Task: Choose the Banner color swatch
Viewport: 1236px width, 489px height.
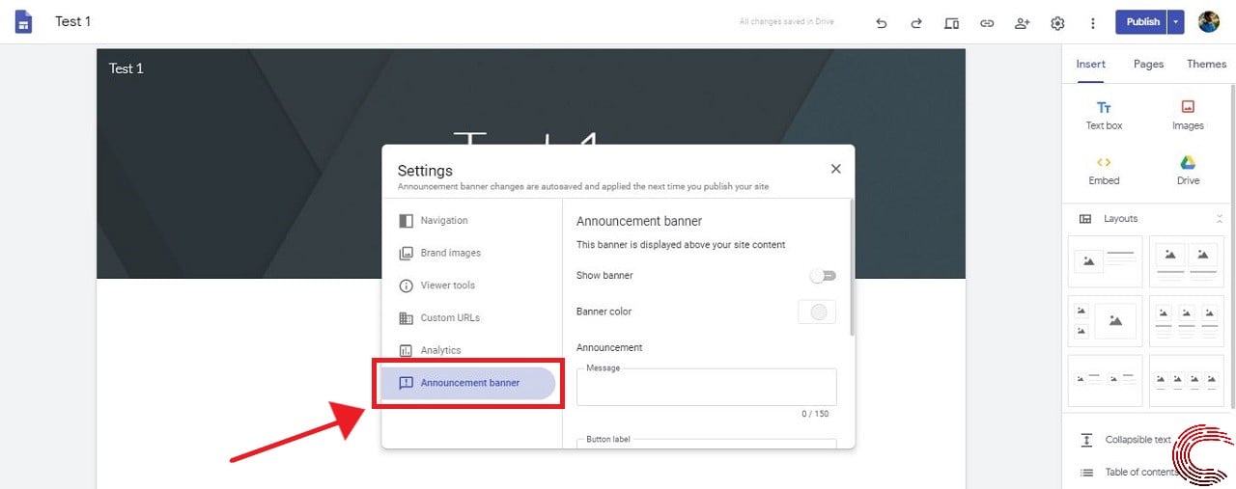Action: coord(818,312)
